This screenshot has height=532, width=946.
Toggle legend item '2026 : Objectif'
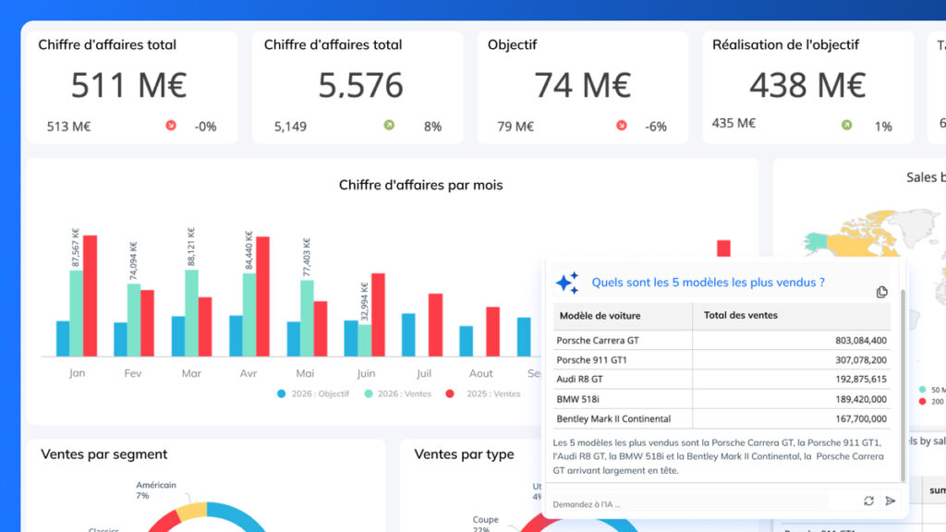(313, 393)
